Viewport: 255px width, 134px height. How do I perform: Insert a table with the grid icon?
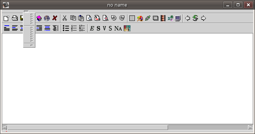[132, 18]
